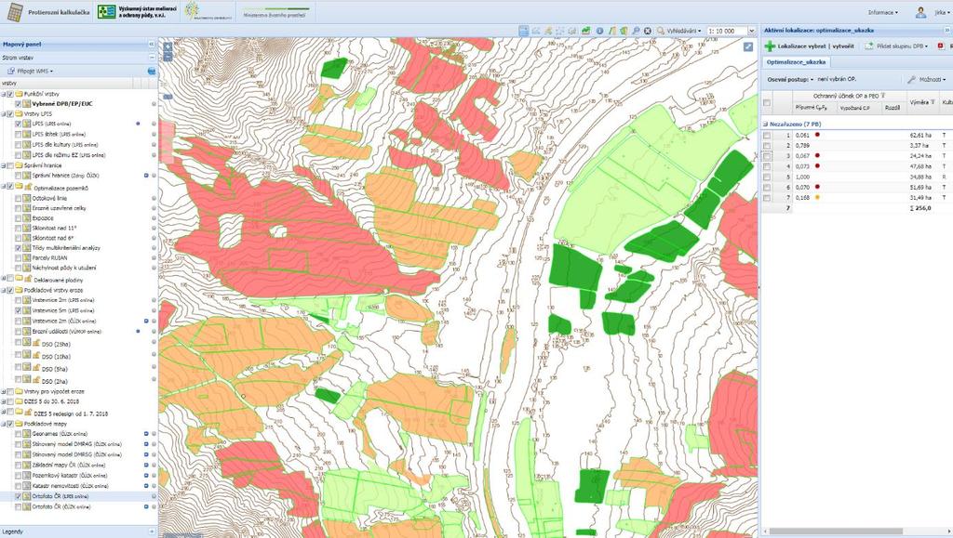The image size is (953, 538).
Task: Open the Osevní postup menu
Action: pos(790,80)
